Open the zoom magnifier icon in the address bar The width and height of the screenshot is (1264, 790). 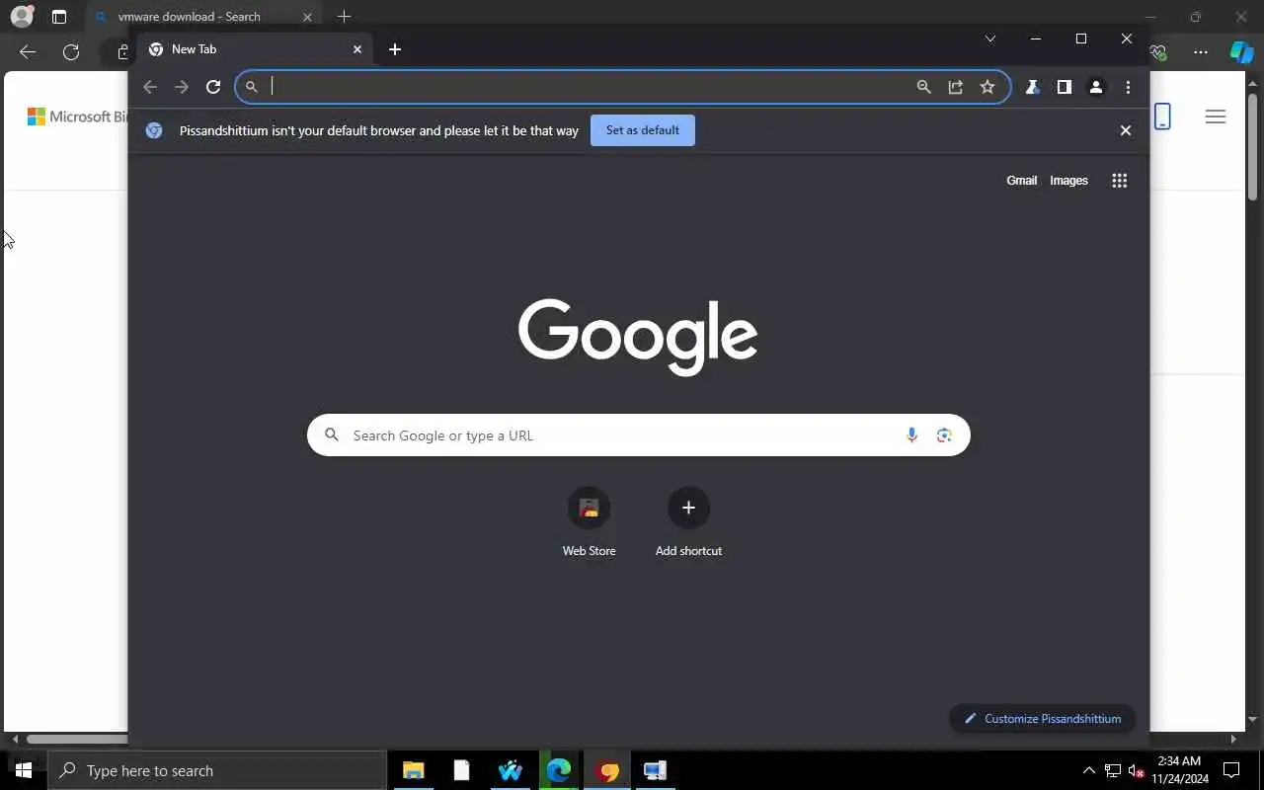[x=923, y=87]
